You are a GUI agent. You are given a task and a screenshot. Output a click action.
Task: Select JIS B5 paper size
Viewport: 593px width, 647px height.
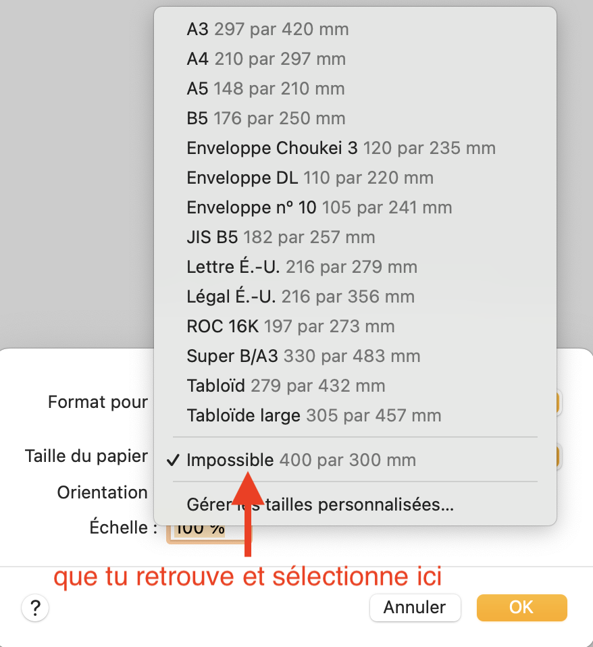pyautogui.click(x=280, y=237)
